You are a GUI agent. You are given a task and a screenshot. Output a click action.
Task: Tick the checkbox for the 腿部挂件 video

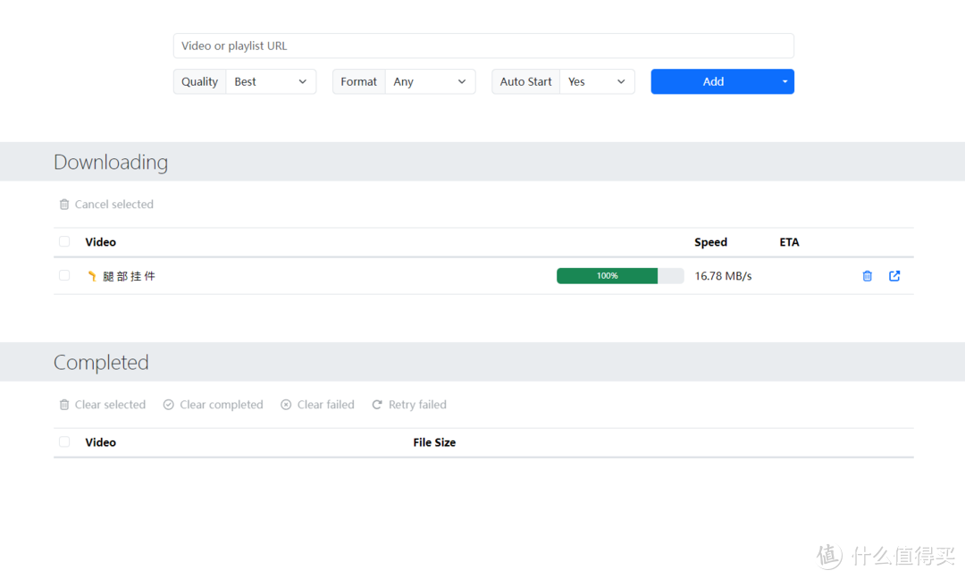(64, 275)
